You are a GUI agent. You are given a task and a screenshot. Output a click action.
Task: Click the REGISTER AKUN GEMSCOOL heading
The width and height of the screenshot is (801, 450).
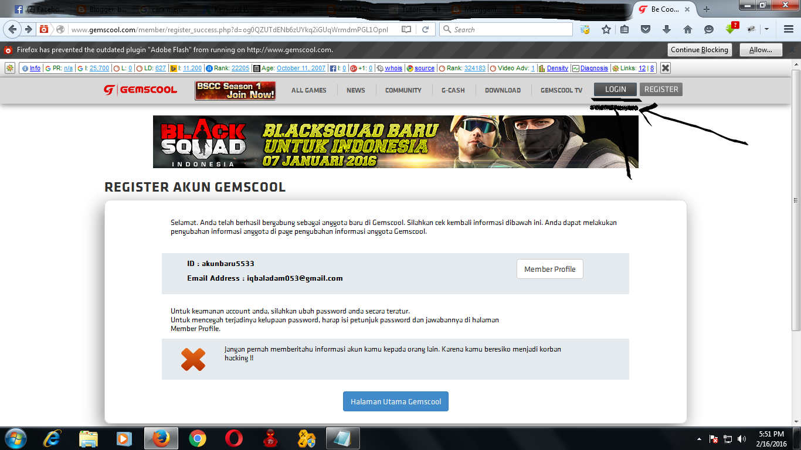(x=195, y=187)
